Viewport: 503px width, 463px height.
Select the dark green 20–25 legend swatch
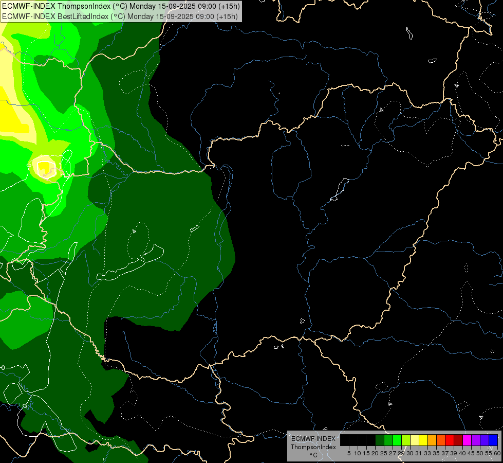pos(380,440)
